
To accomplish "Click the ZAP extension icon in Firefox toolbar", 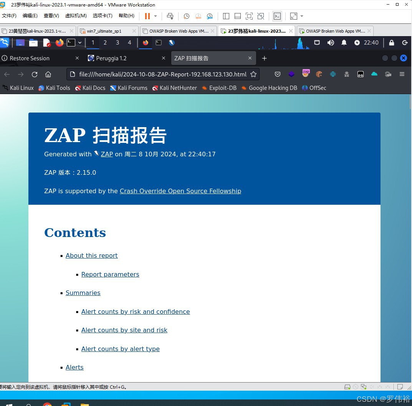I will (306, 74).
